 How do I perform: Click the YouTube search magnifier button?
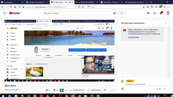click(121, 13)
